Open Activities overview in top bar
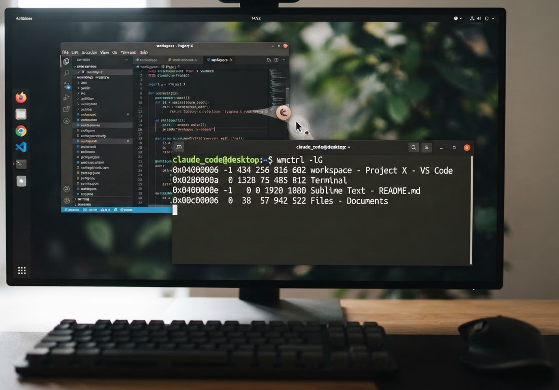The height and width of the screenshot is (390, 559). (x=24, y=18)
